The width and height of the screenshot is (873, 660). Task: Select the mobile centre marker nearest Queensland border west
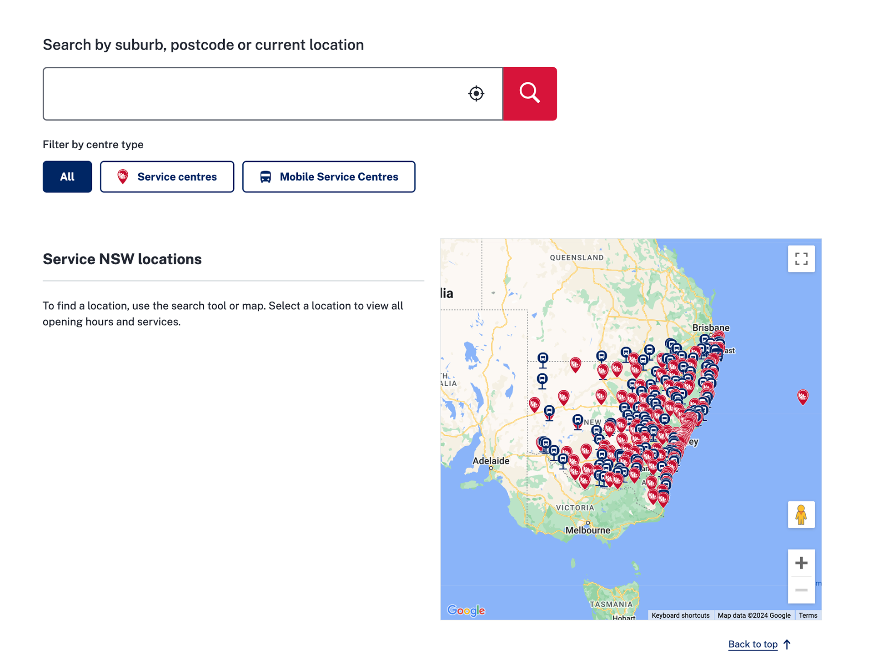pyautogui.click(x=543, y=360)
